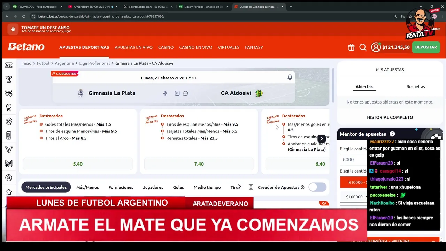Open the gift promotions icon in header
Screen dimensions: 446x251
click(351, 47)
